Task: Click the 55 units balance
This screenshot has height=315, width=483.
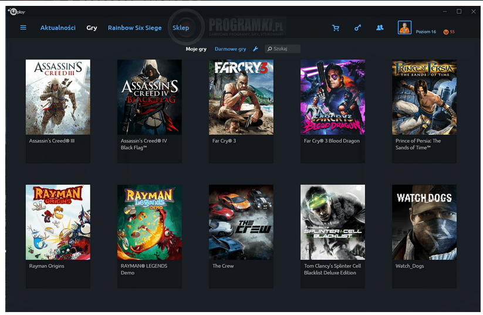Action: 452,32
